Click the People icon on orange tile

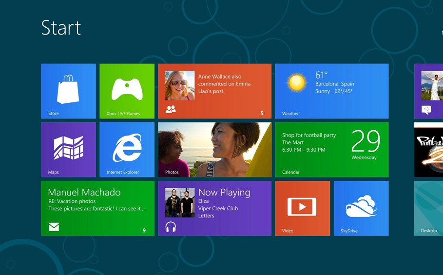(x=171, y=109)
